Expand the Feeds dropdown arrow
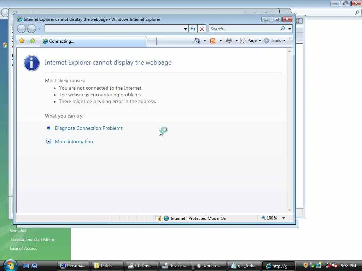The image size is (362, 271). [x=221, y=41]
